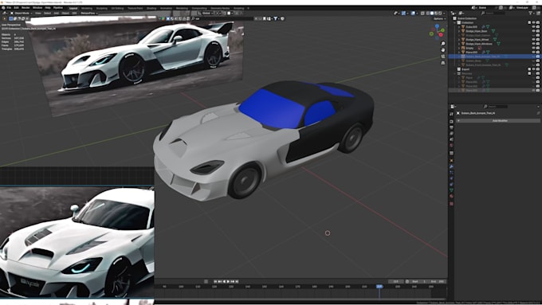Collapse the Collection tree in outliner

(454, 22)
